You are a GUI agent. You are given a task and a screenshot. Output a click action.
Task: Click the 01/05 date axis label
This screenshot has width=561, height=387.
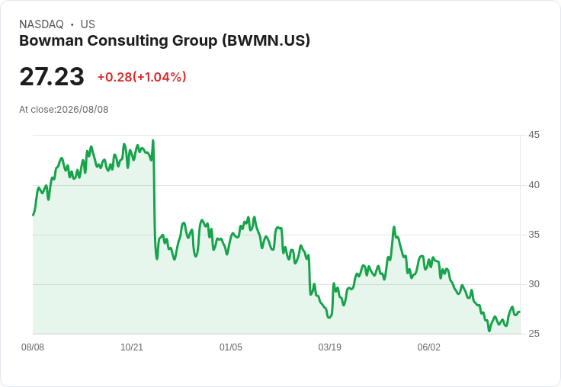coord(231,347)
